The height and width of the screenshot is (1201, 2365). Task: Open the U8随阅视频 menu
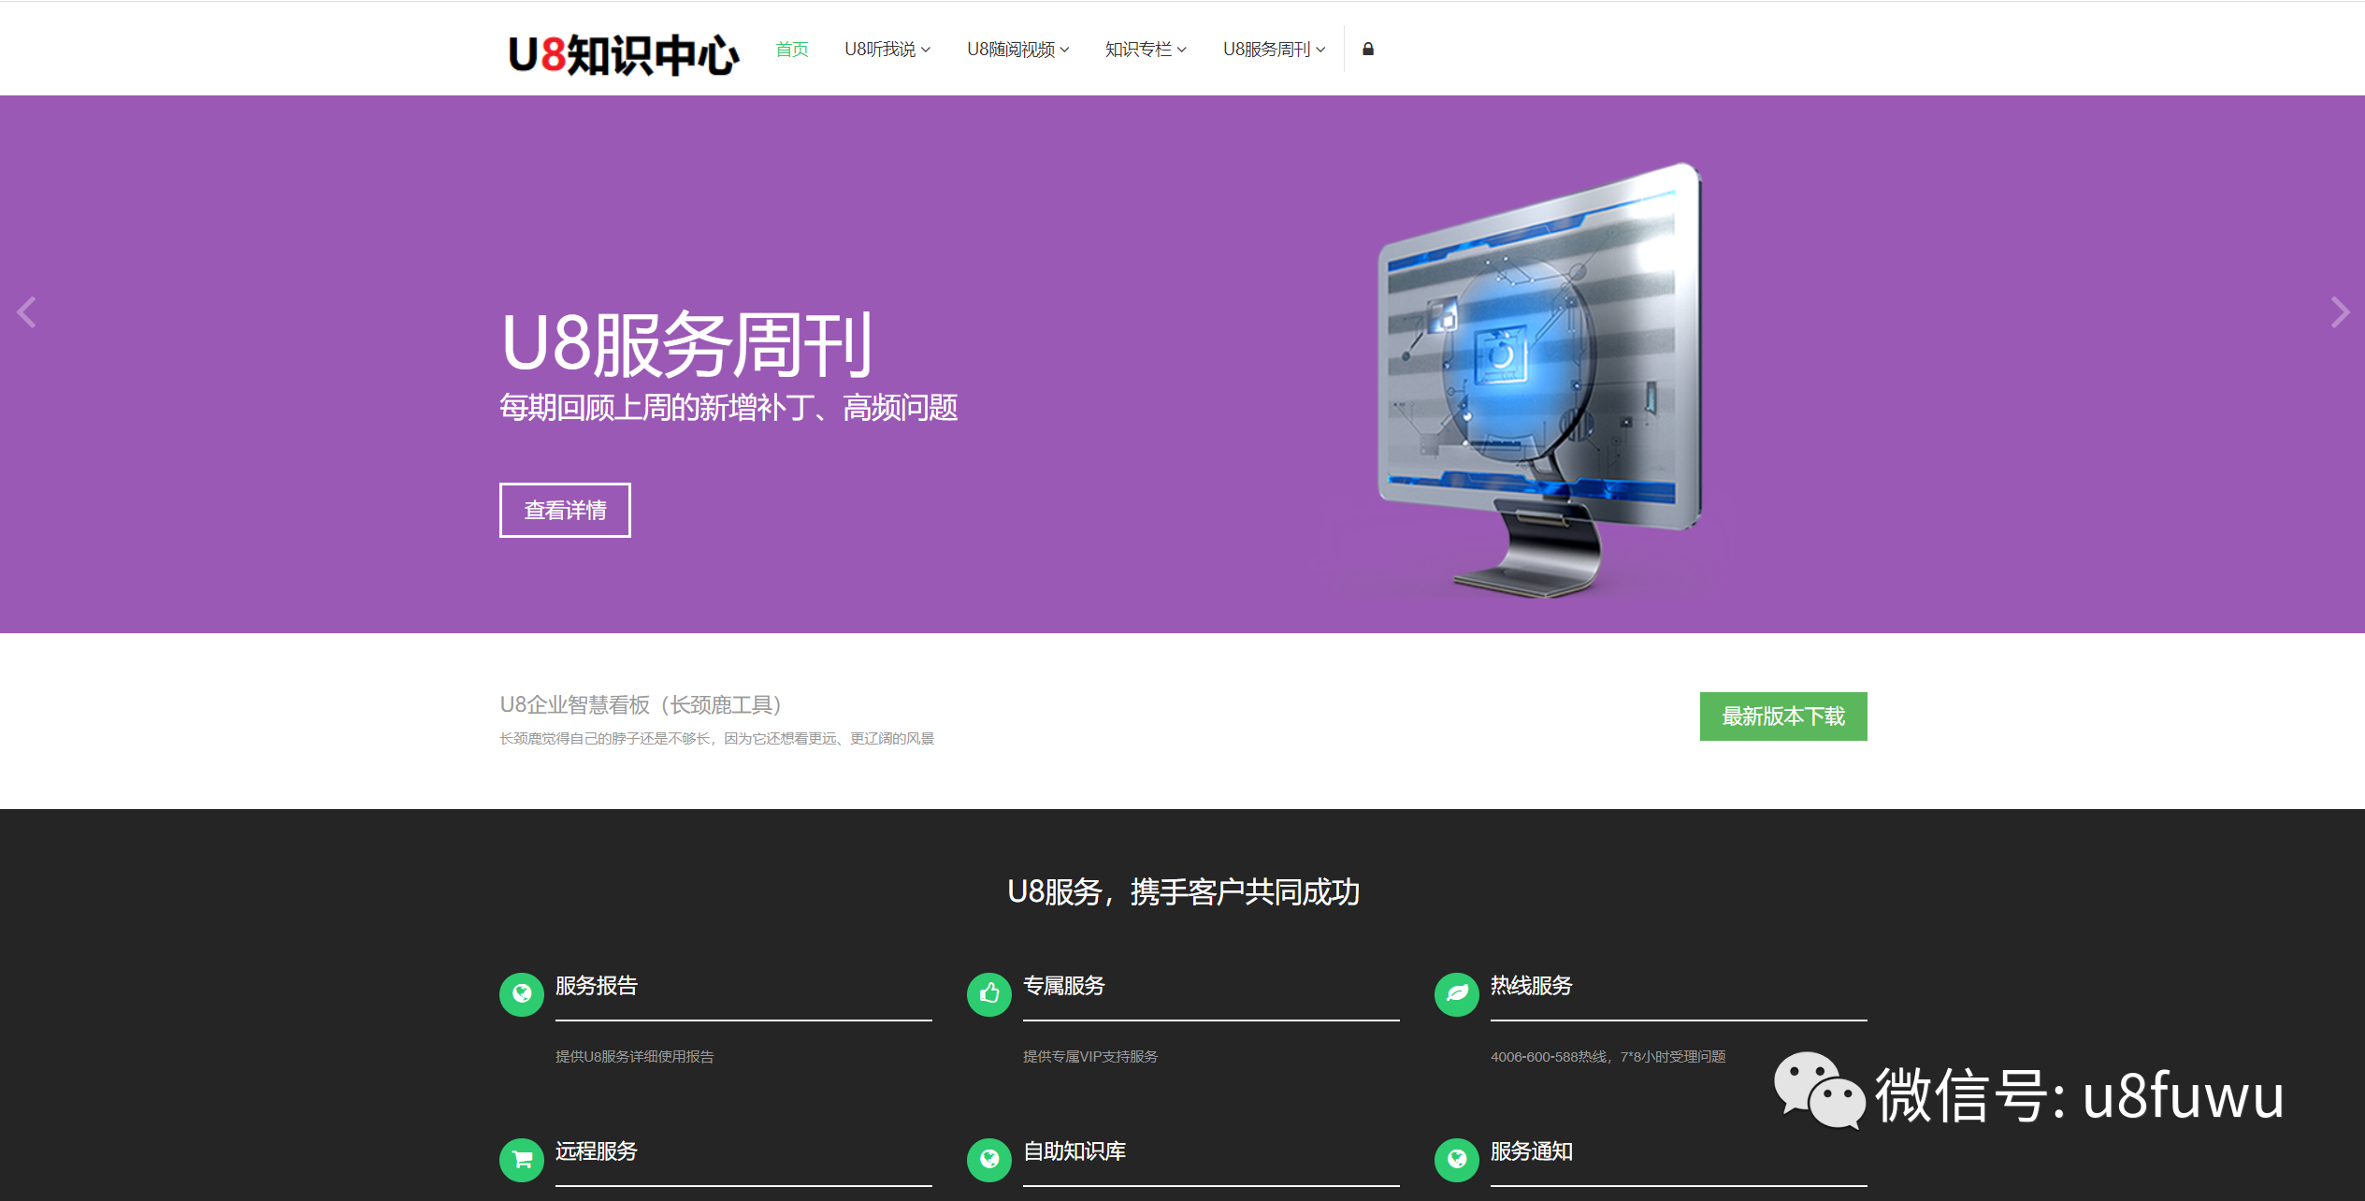tap(1018, 50)
